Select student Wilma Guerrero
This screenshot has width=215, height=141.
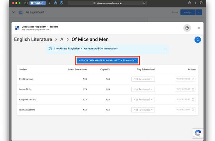[27, 110]
